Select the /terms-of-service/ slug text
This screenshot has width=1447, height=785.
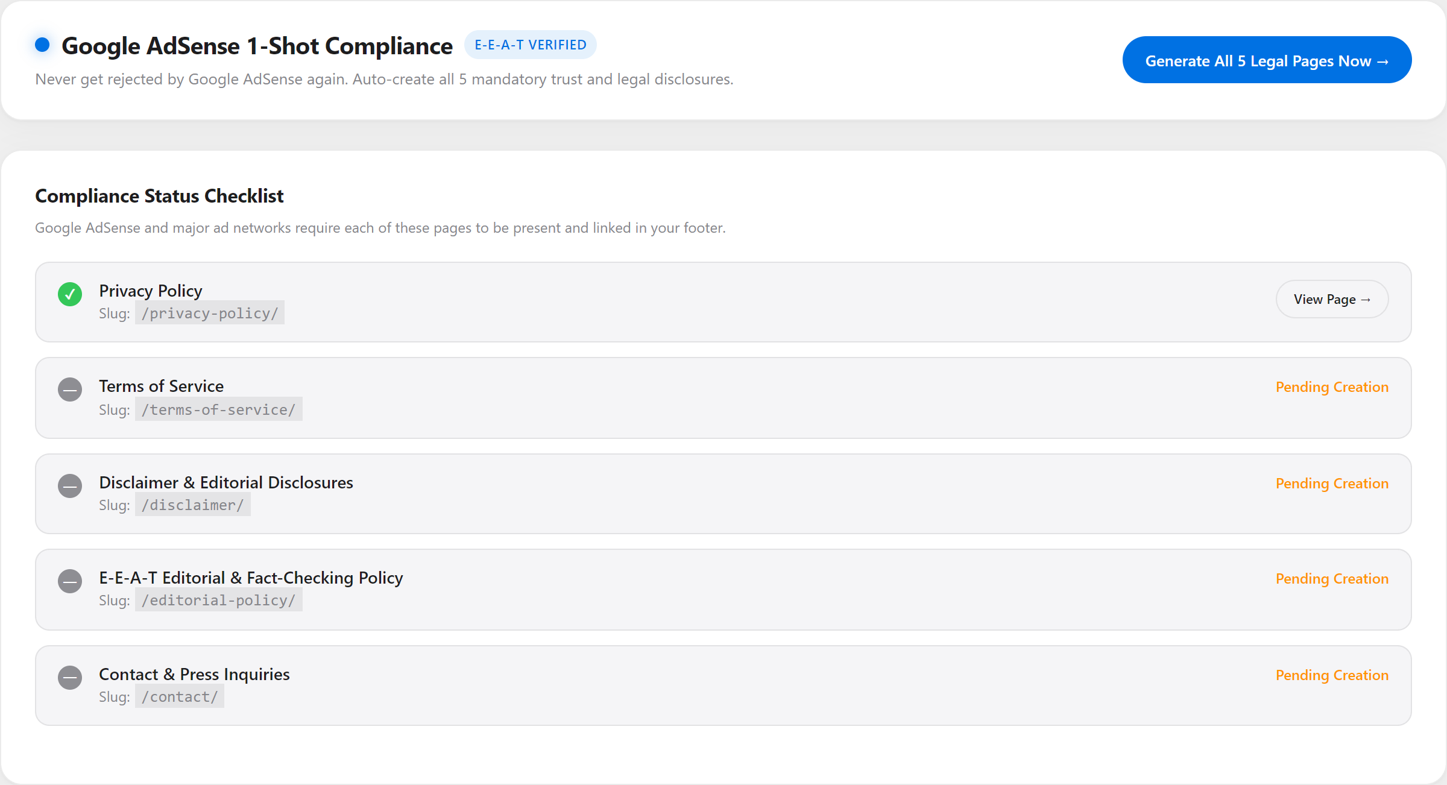[x=219, y=410]
